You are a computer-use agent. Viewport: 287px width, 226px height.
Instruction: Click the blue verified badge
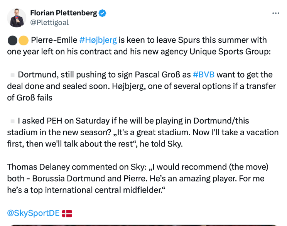[103, 13]
